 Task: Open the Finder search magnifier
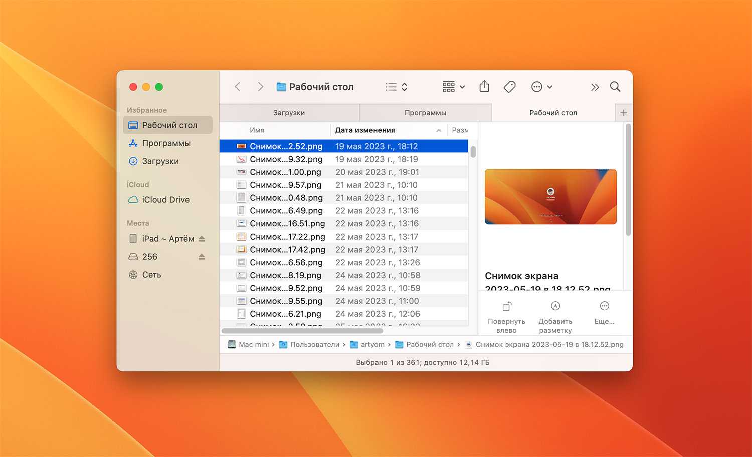(x=615, y=87)
